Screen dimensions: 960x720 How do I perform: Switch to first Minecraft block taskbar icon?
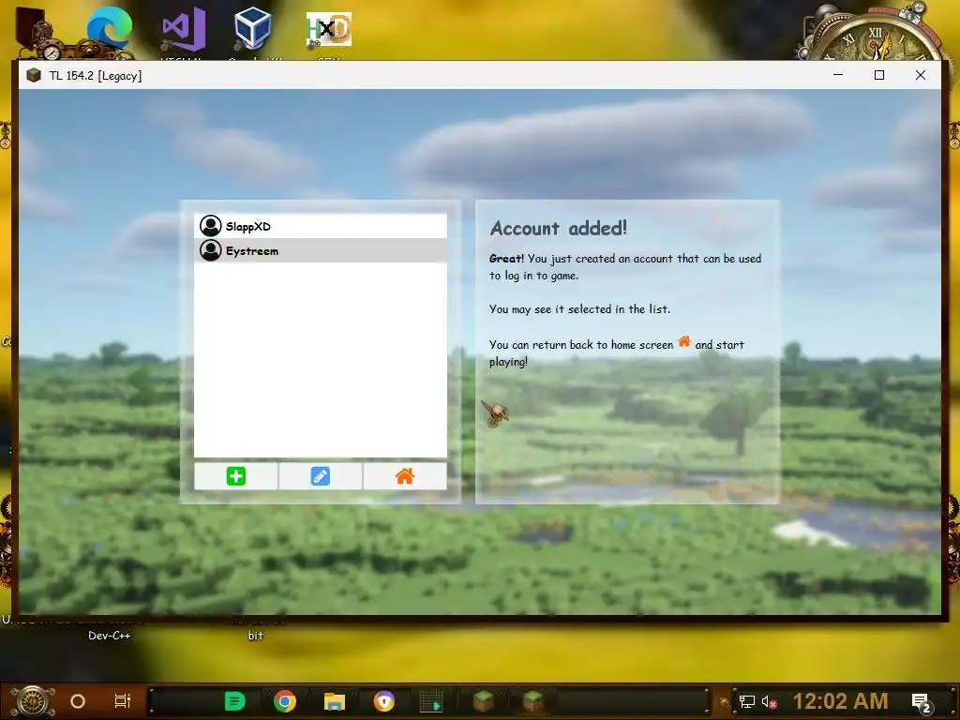(483, 701)
